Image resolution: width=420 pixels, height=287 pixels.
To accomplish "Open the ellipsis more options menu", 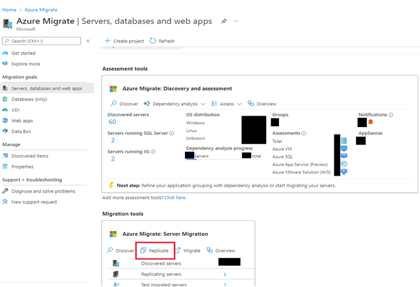I will coord(236,21).
